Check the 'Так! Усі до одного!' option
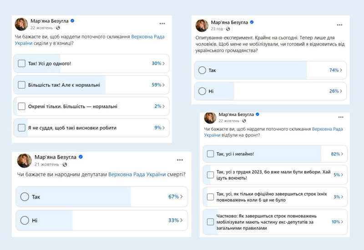Image resolution: width=364 pixels, height=250 pixels. (21, 64)
